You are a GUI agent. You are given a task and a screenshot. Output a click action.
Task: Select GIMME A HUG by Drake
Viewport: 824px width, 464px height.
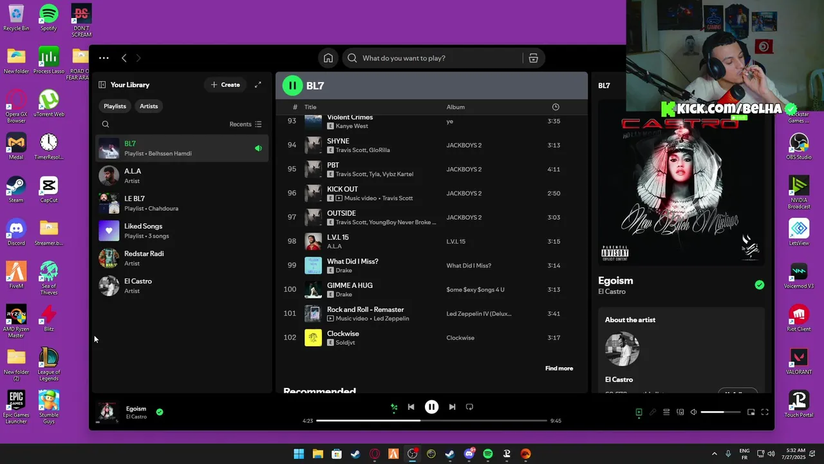pos(431,289)
